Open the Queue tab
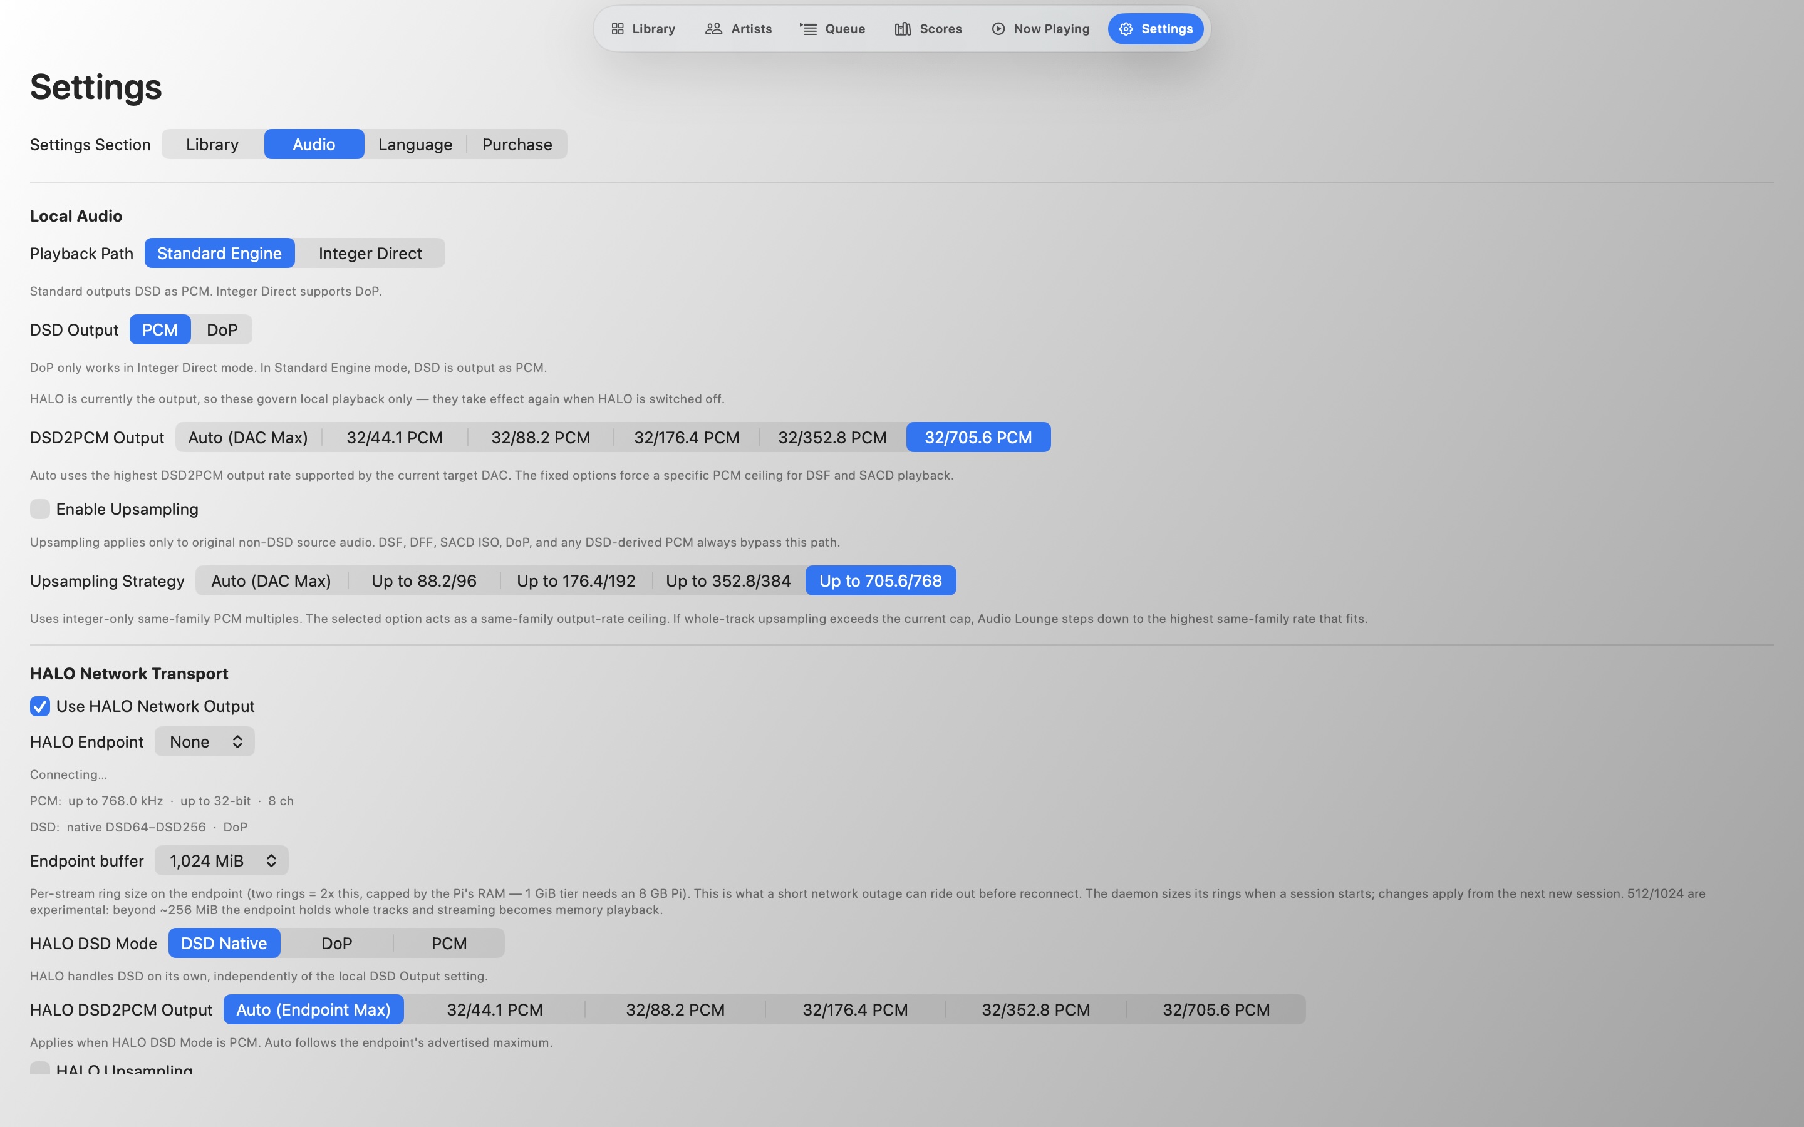Screen dimensions: 1804x1127 (832, 29)
